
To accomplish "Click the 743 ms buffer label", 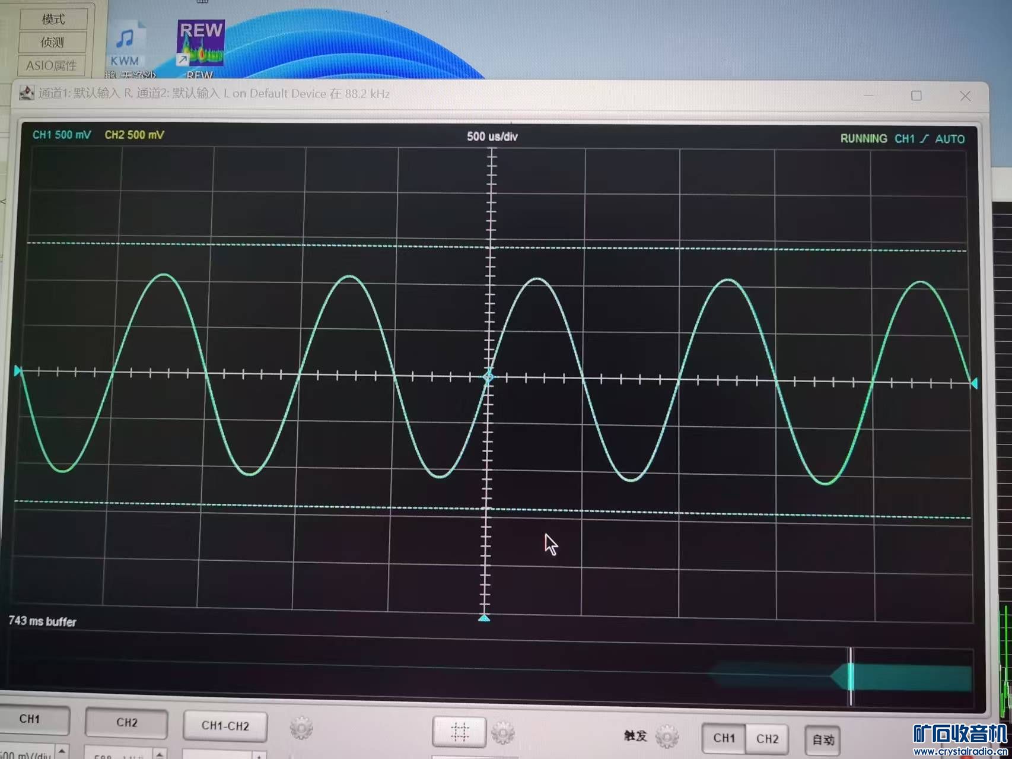I will (42, 621).
